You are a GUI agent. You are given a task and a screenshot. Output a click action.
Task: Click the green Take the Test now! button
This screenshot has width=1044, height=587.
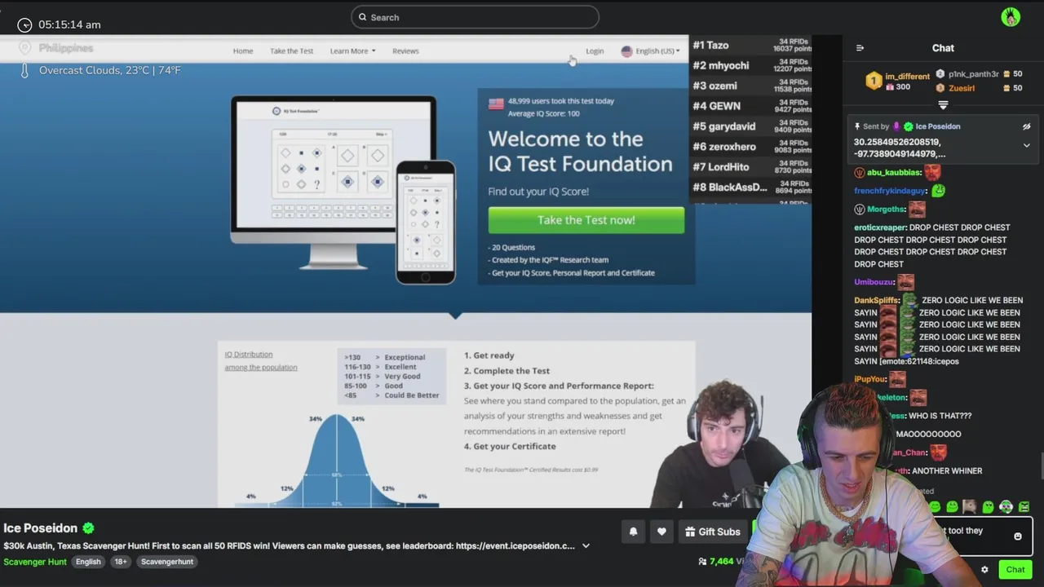[x=586, y=220]
